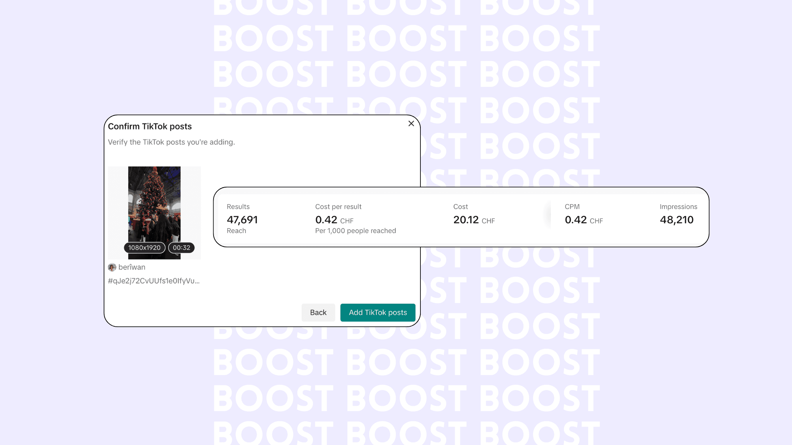
Task: Click the 0.42 CHF cost per result value
Action: click(334, 220)
